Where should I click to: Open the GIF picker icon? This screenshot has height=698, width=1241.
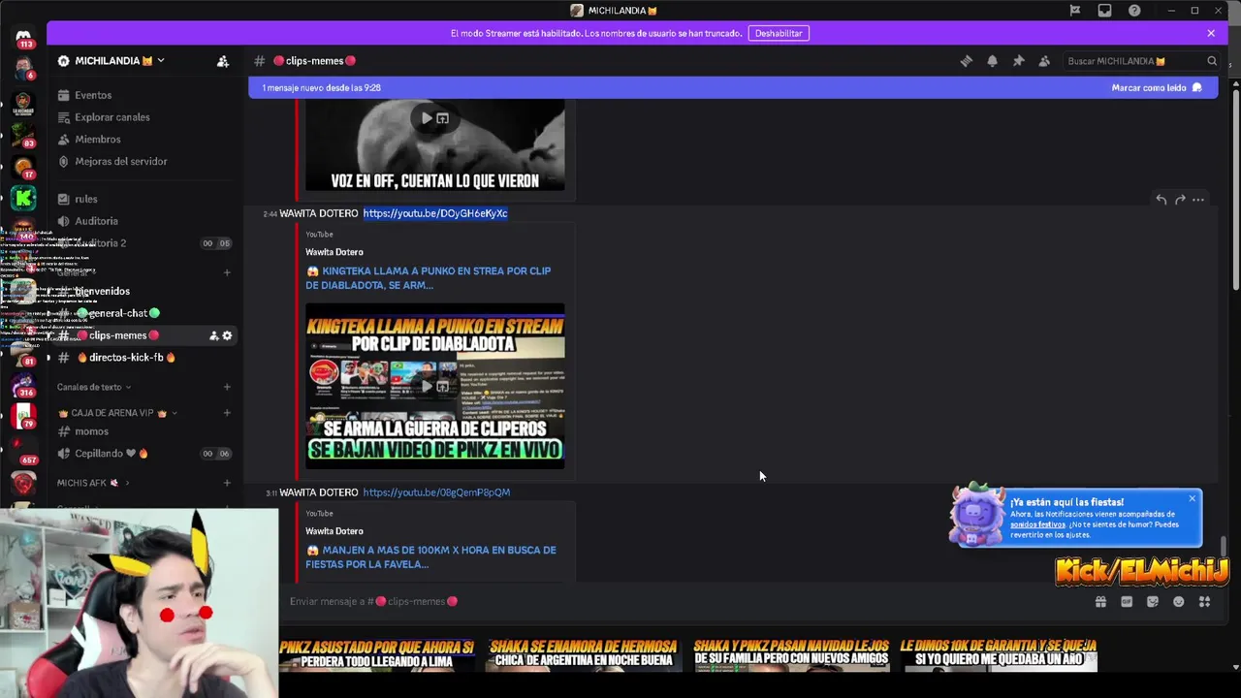click(x=1127, y=602)
